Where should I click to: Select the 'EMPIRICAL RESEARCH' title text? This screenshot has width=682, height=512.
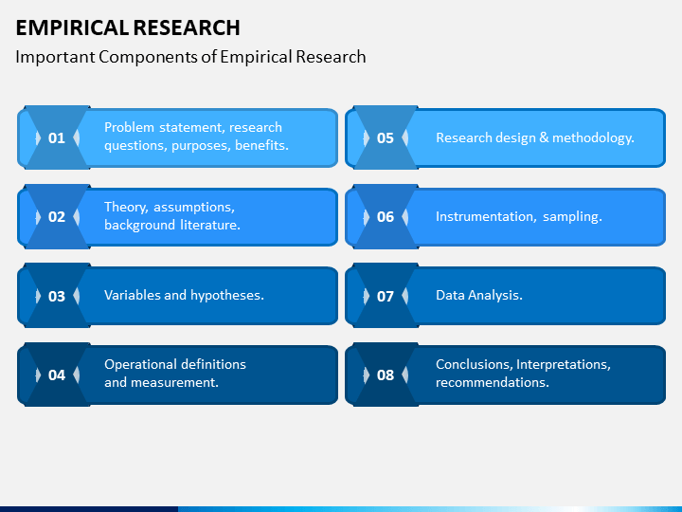(128, 27)
